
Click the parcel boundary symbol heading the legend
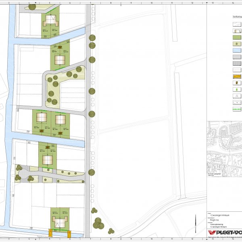237,24
